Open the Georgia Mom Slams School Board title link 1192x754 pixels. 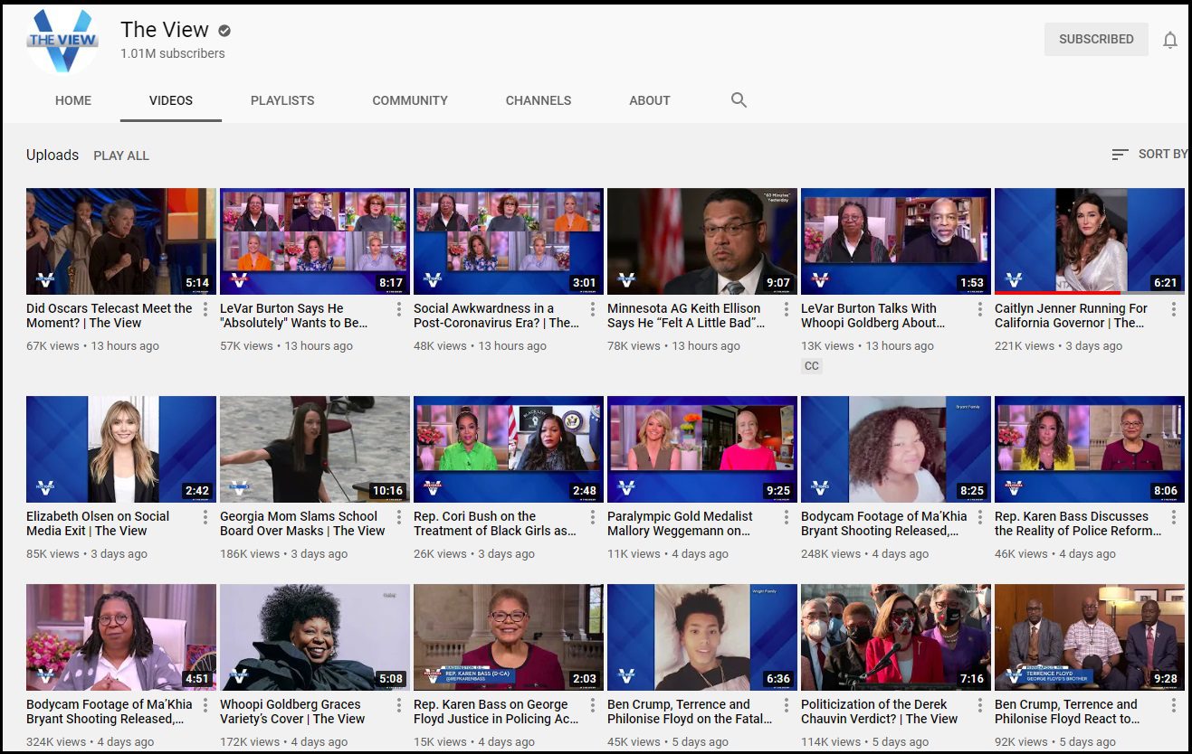pyautogui.click(x=302, y=523)
